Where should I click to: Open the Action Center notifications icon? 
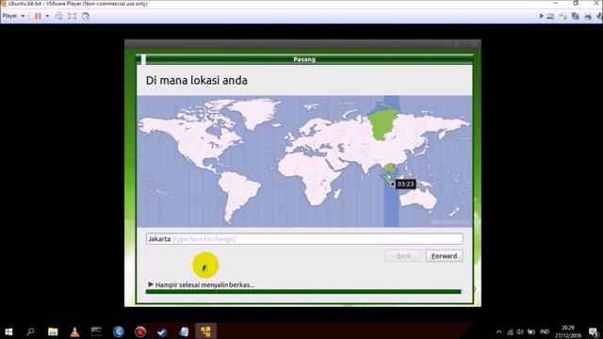[594, 331]
